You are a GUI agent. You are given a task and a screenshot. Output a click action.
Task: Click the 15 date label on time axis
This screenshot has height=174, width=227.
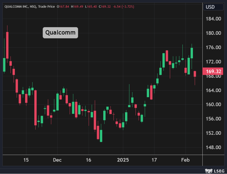pyautogui.click(x=26, y=160)
